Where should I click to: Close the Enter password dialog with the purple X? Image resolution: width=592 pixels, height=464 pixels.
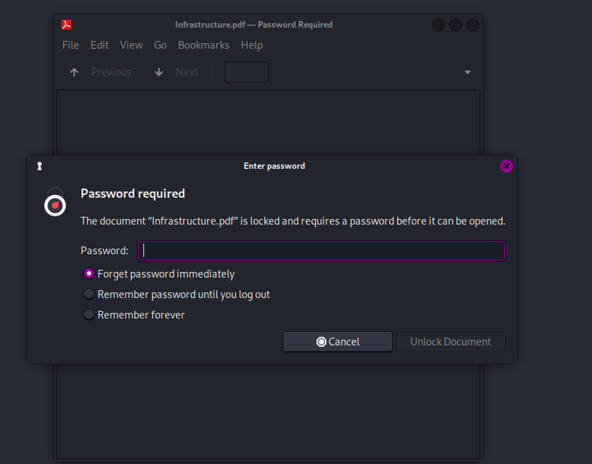(507, 166)
